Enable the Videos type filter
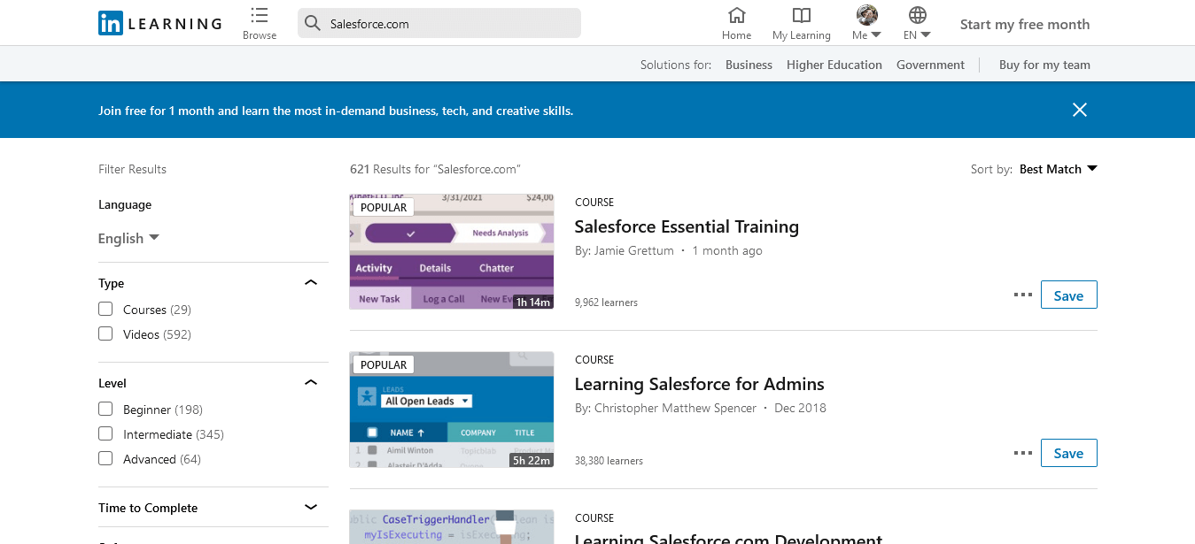The width and height of the screenshot is (1195, 544). [x=106, y=334]
